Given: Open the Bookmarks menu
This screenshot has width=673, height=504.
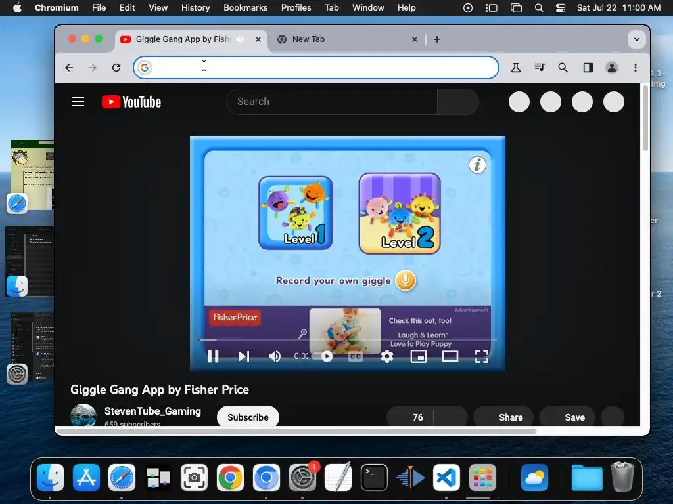Looking at the screenshot, I should click(x=246, y=7).
